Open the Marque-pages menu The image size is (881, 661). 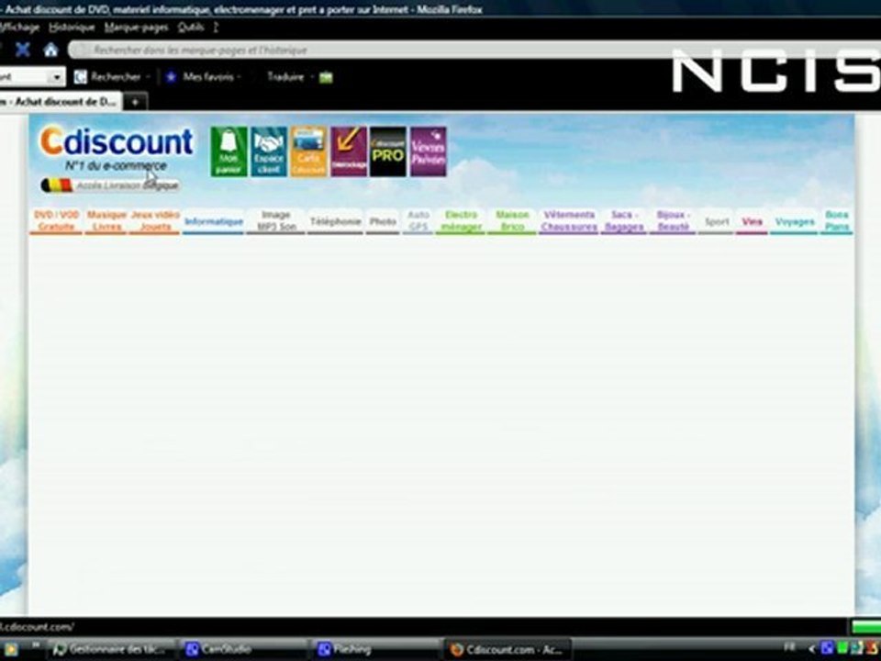click(x=136, y=27)
